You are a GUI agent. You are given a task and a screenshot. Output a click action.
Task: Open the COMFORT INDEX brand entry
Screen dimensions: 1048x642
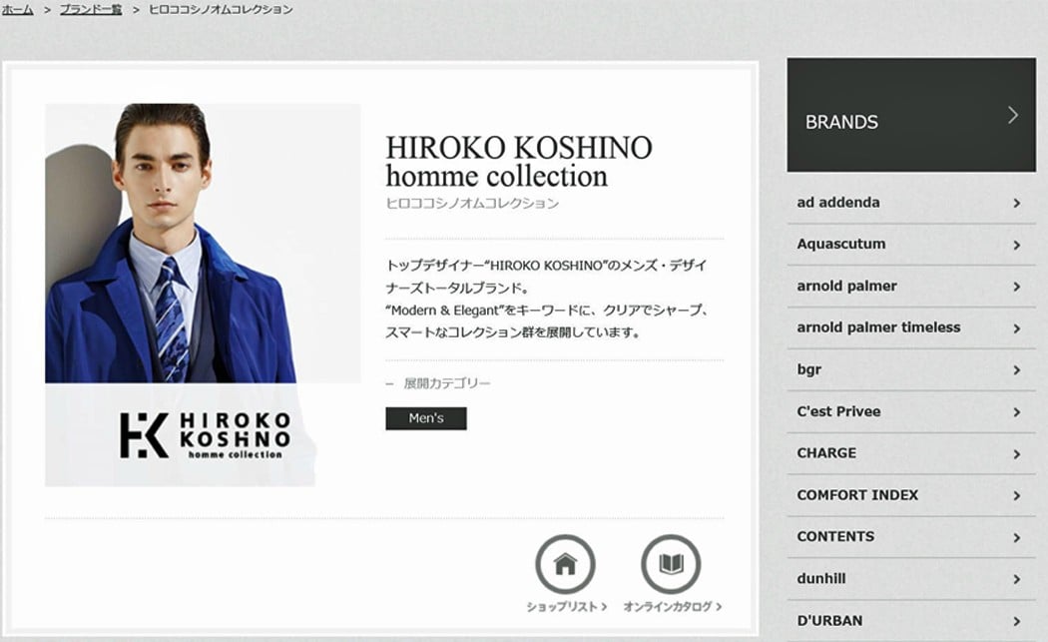click(x=911, y=495)
